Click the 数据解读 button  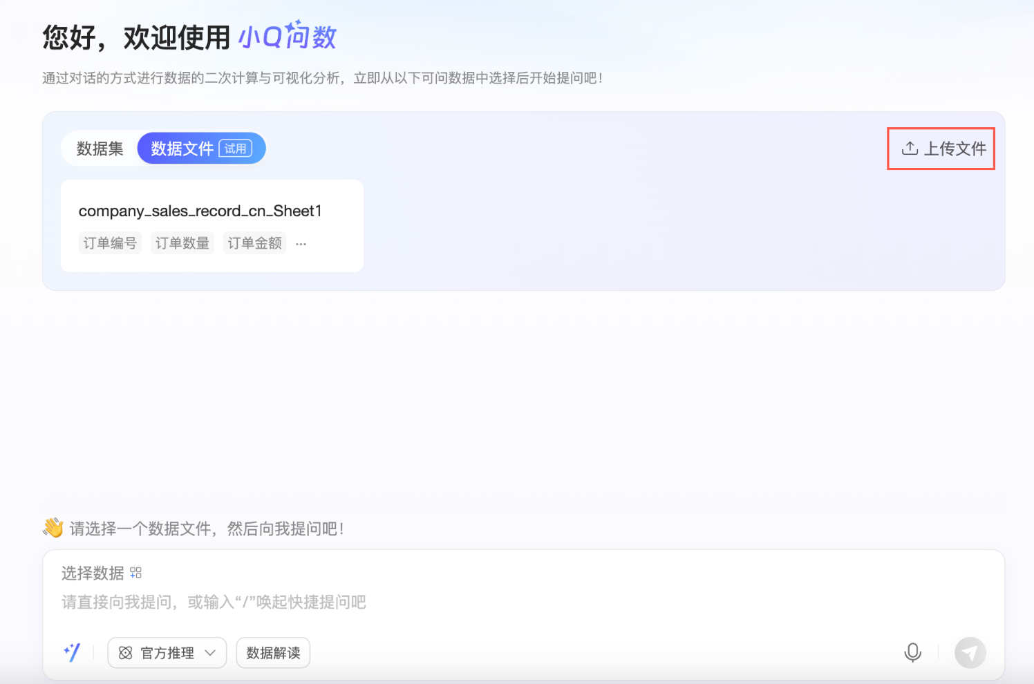click(x=273, y=653)
